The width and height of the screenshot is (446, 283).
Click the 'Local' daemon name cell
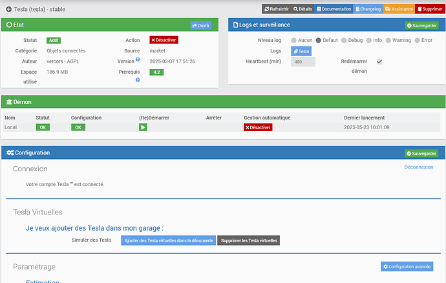point(10,127)
